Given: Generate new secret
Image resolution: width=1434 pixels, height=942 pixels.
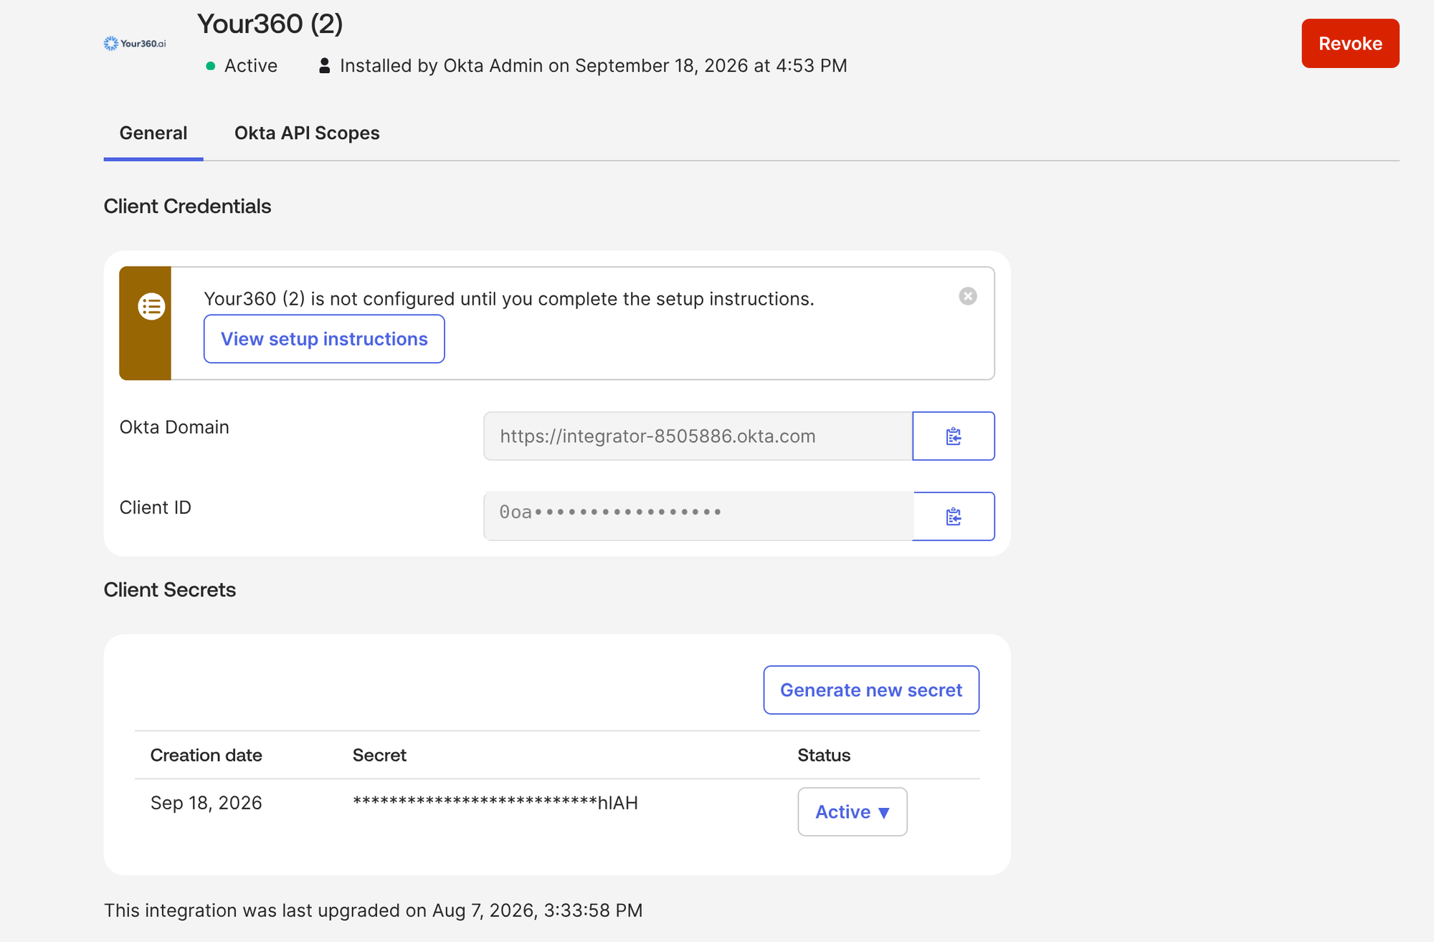Looking at the screenshot, I should click(871, 690).
